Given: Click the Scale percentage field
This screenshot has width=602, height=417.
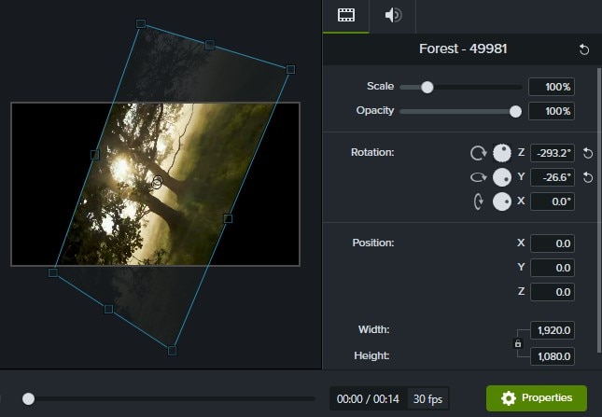Looking at the screenshot, I should point(552,87).
